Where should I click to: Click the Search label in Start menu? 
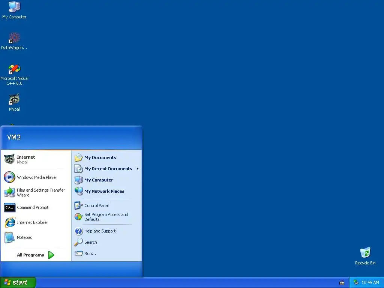pyautogui.click(x=91, y=242)
